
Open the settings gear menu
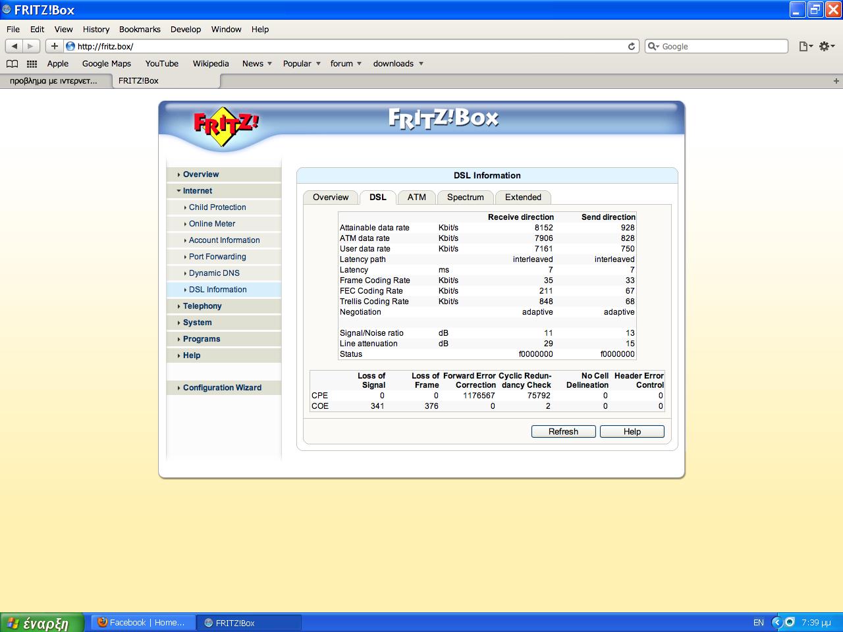coord(827,46)
